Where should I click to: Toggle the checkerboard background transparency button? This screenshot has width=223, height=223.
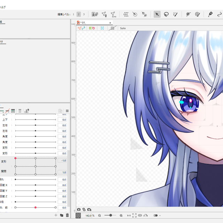(x=78, y=216)
